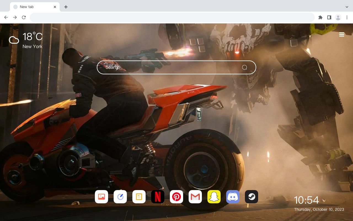Click the 18°C temperature reading
Screen dimensions: 353x221
[x=33, y=36]
